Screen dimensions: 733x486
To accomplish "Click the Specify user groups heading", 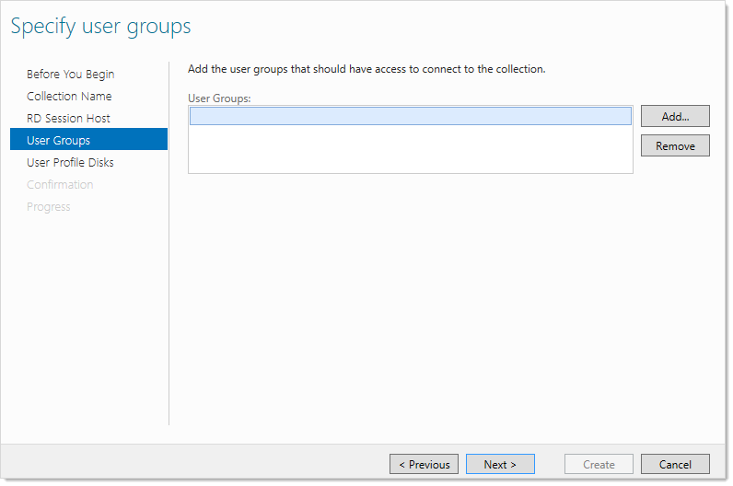I will click(101, 27).
